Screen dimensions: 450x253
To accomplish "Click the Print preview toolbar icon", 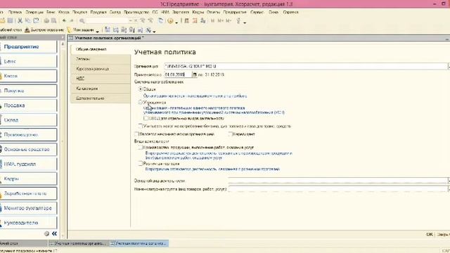I will 53,20.
